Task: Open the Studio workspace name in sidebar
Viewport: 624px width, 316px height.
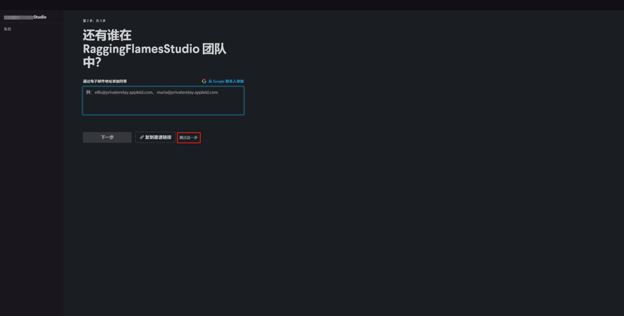Action: [25, 17]
